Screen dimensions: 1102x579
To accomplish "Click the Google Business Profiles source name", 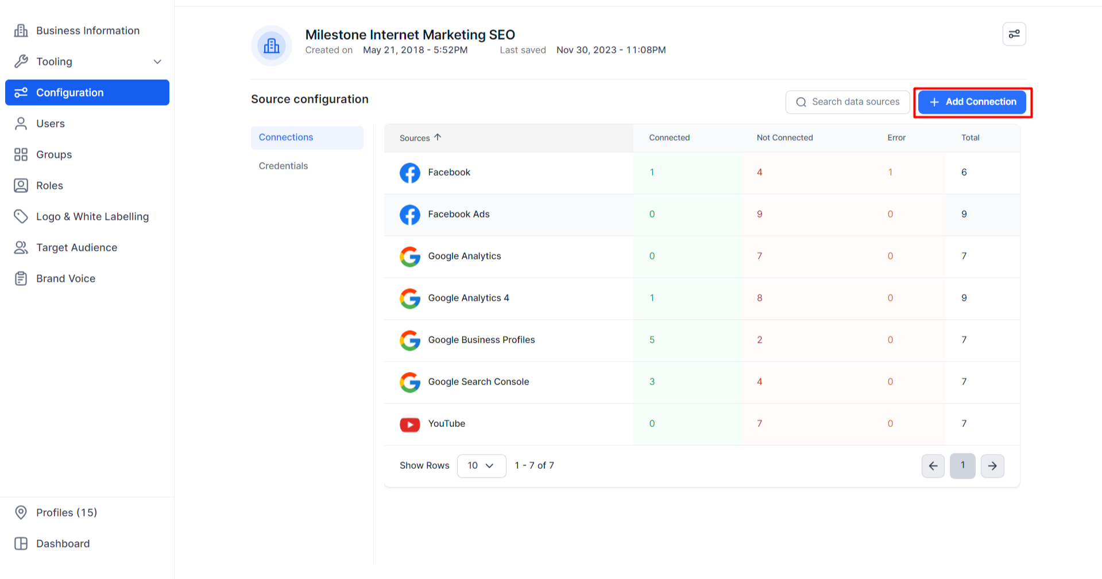I will click(481, 340).
